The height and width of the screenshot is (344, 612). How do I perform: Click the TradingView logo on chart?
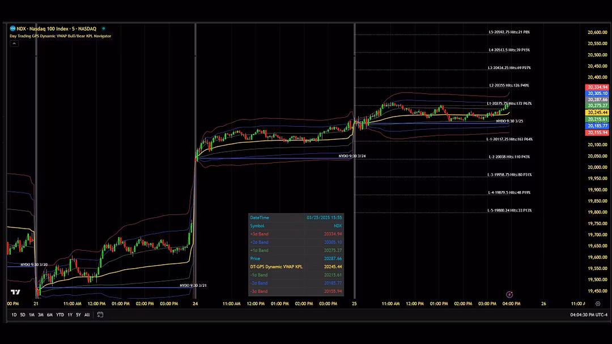[x=15, y=292]
